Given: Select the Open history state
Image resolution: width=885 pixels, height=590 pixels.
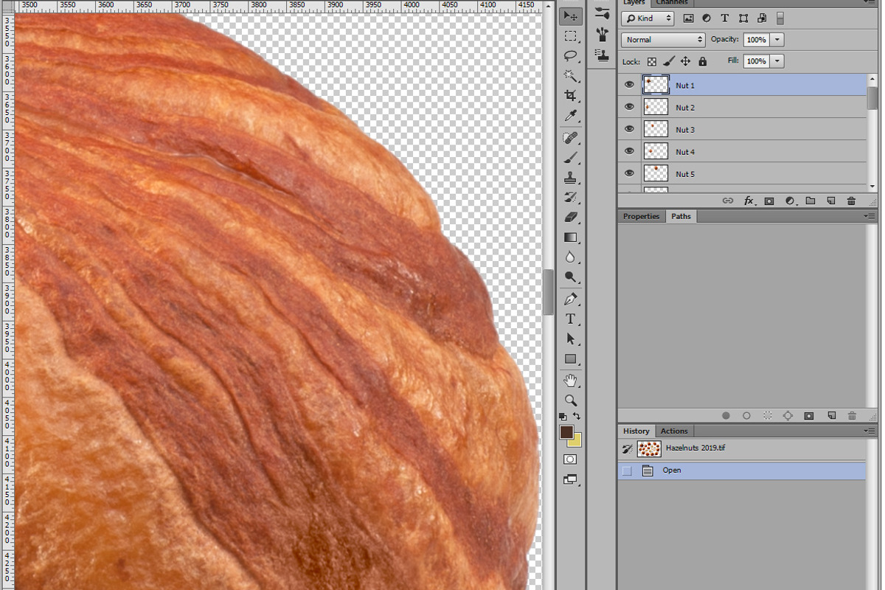Looking at the screenshot, I should [x=742, y=471].
